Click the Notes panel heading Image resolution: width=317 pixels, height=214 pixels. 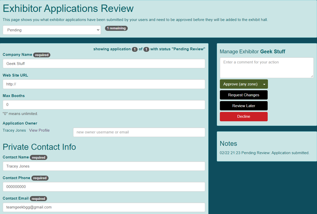coord(228,144)
